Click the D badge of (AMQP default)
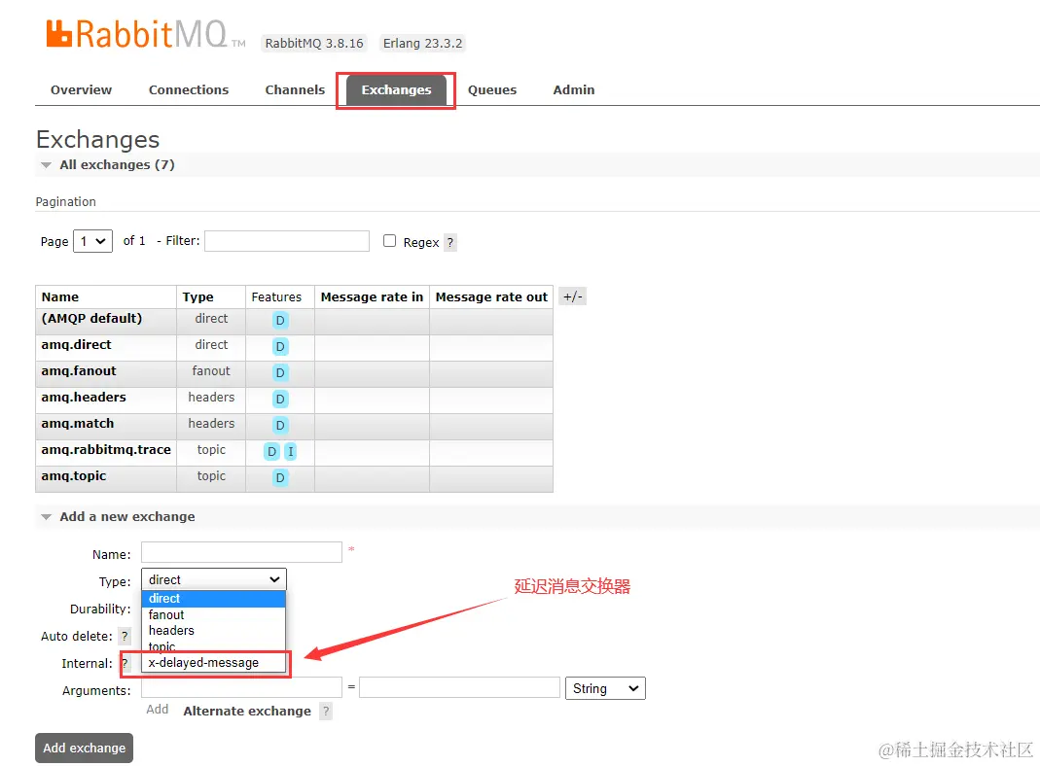This screenshot has height=766, width=1040. [280, 320]
